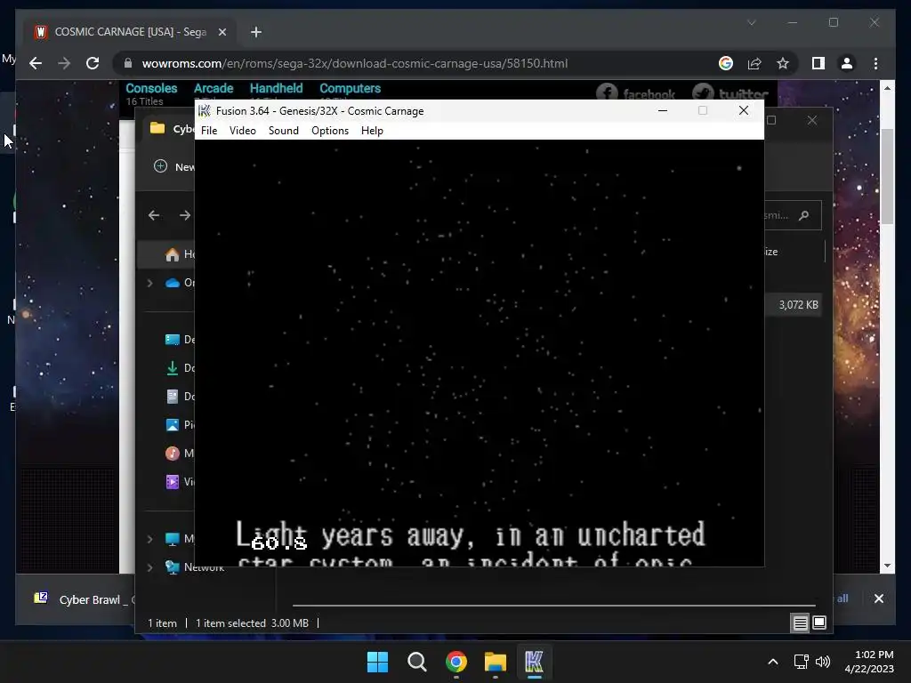Image resolution: width=911 pixels, height=683 pixels.
Task: Click '1 item selected 3.00 MB' status text
Action: 252,623
